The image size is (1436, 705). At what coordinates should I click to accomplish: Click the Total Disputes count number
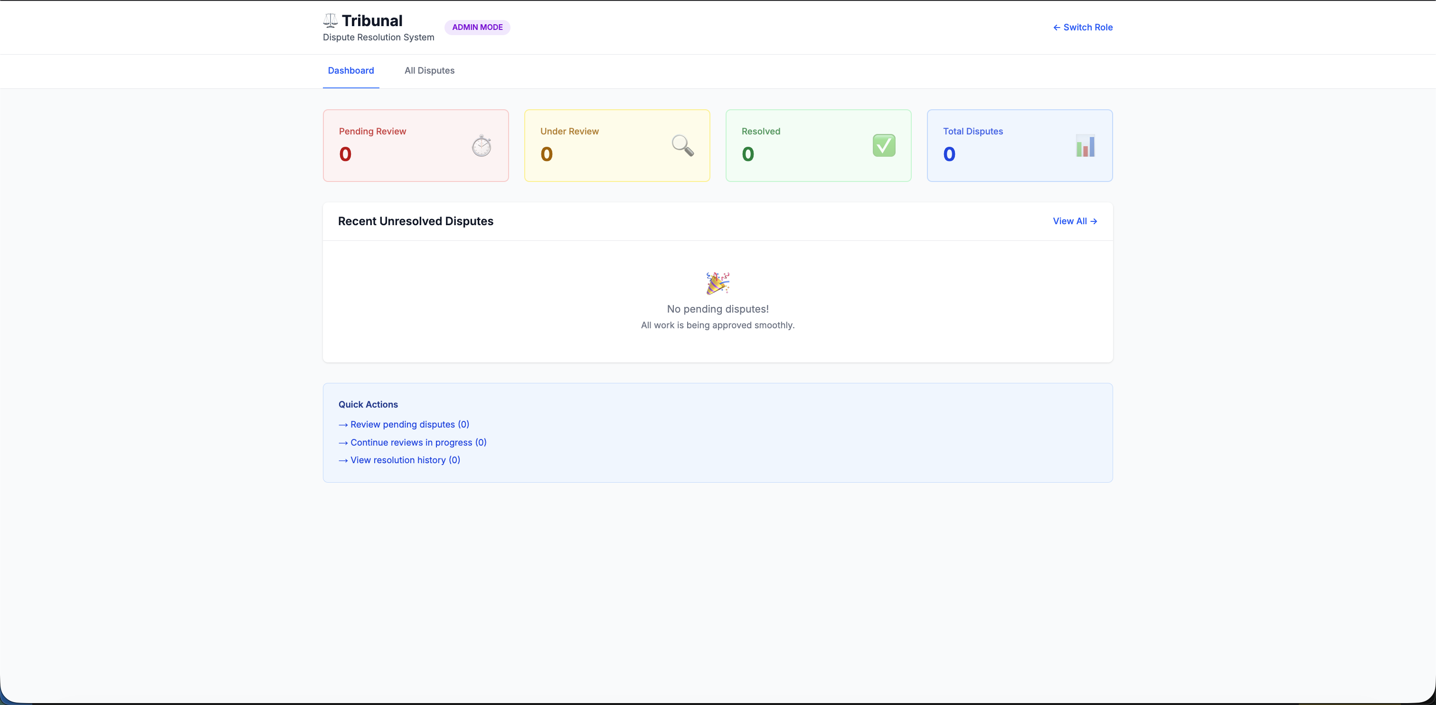949,154
